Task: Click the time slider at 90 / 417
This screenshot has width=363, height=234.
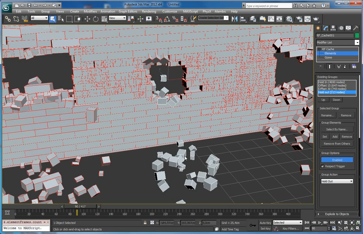Action: coord(80,206)
